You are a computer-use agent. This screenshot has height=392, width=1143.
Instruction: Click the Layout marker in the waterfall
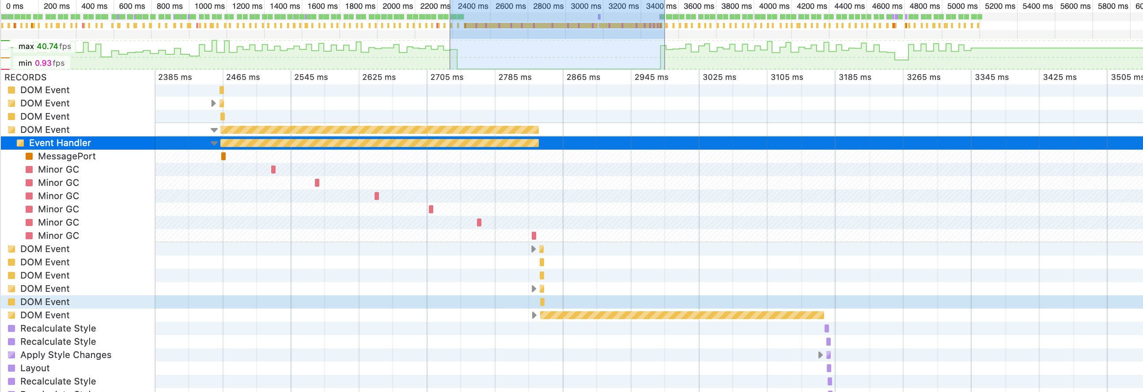pos(829,368)
